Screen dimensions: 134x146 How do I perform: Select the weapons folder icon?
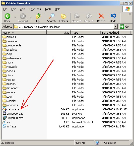pos(5,105)
